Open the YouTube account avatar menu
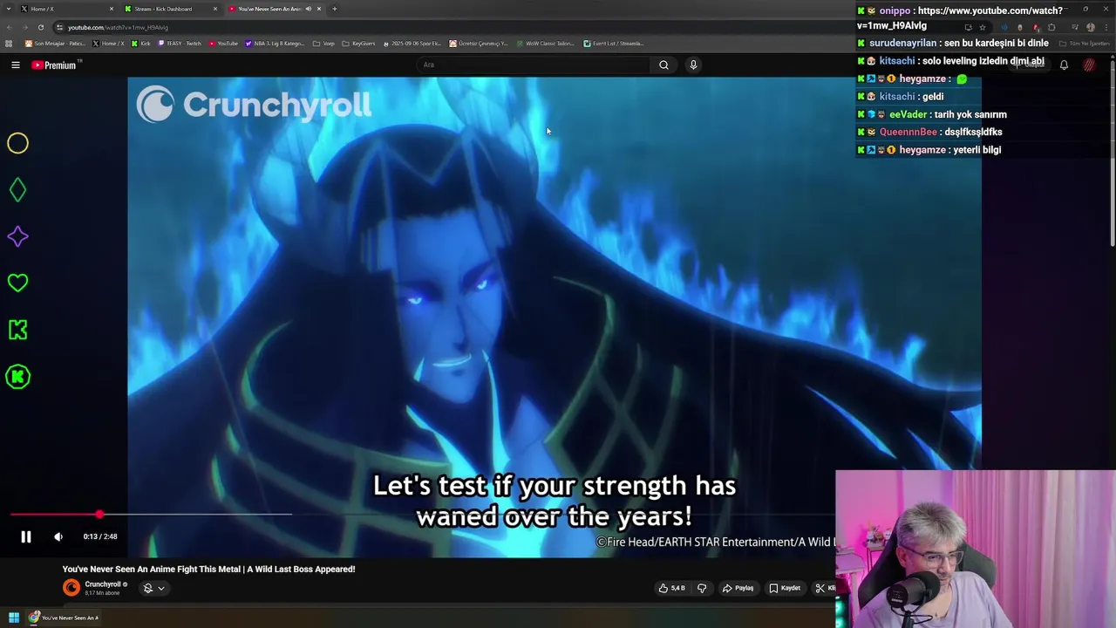The width and height of the screenshot is (1116, 628). pos(1089,65)
